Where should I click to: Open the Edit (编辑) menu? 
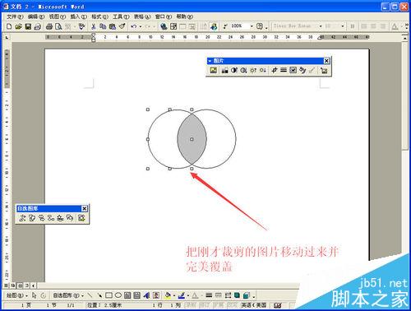[x=36, y=16]
